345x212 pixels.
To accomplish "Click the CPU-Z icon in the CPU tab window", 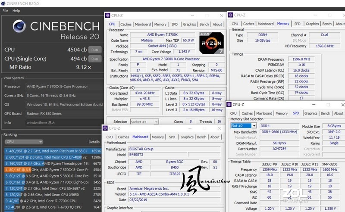I will pyautogui.click(x=107, y=16).
